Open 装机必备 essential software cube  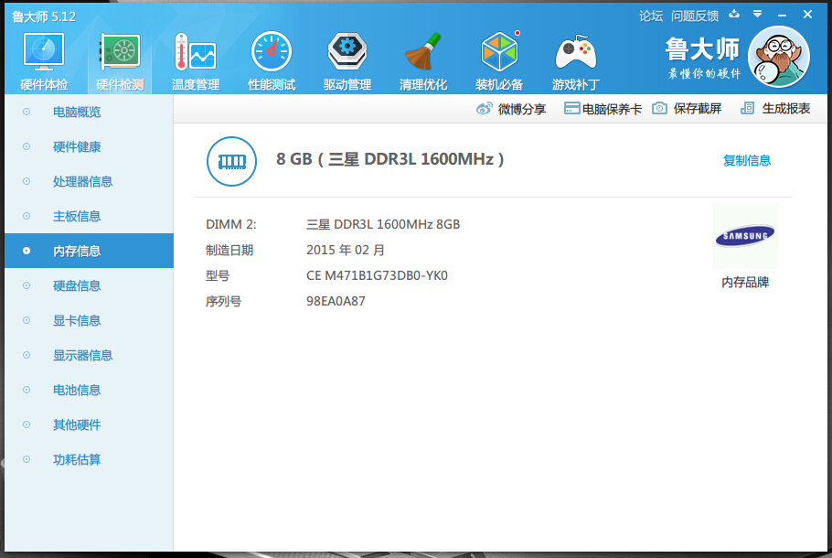499,52
